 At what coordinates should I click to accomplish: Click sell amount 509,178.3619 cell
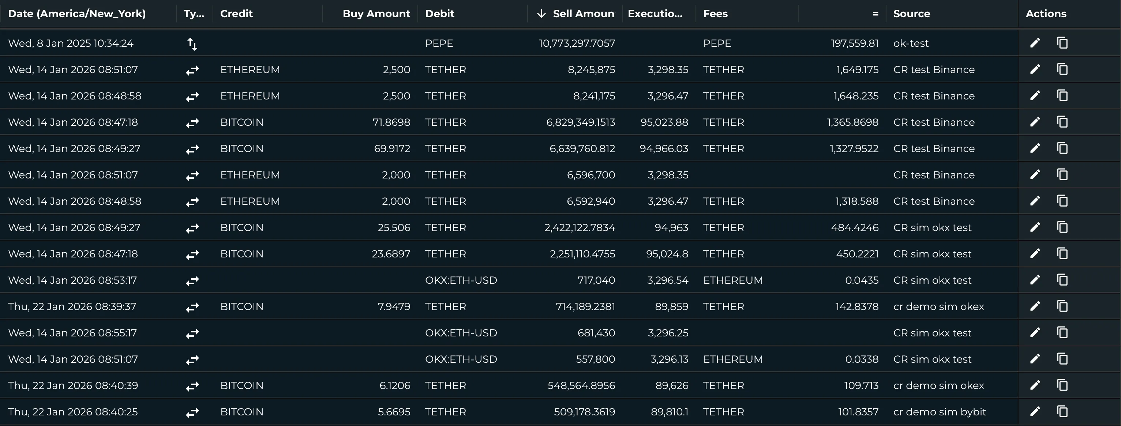click(584, 412)
